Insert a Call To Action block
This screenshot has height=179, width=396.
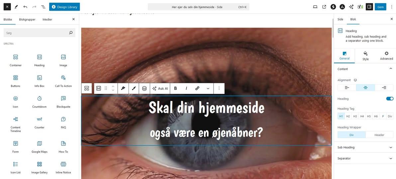point(63,81)
